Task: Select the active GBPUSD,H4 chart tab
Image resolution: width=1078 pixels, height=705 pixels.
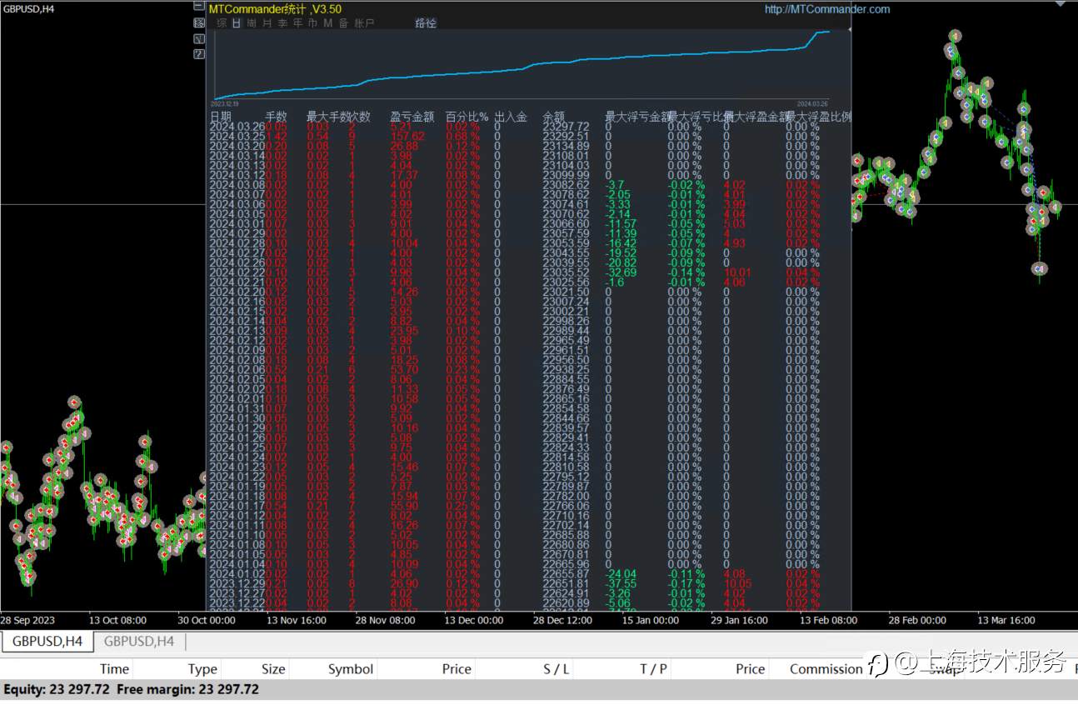Action: click(47, 641)
